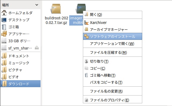Click the desktop monitor icon
Image resolution: width=172 pixels, height=106 pixels.
click(x=4, y=20)
